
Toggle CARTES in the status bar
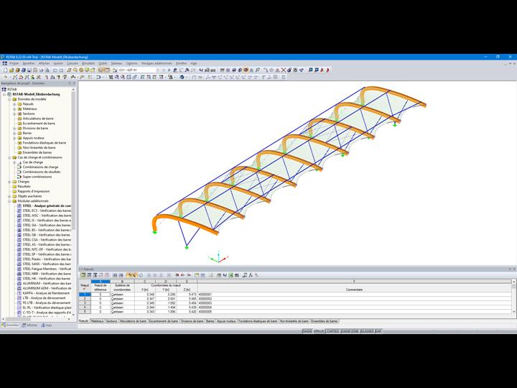[x=332, y=331]
